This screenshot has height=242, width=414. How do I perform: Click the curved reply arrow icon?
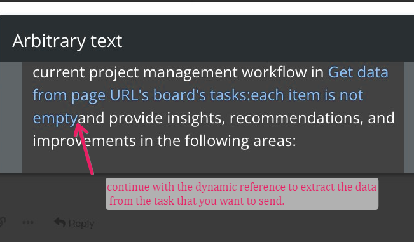(60, 222)
